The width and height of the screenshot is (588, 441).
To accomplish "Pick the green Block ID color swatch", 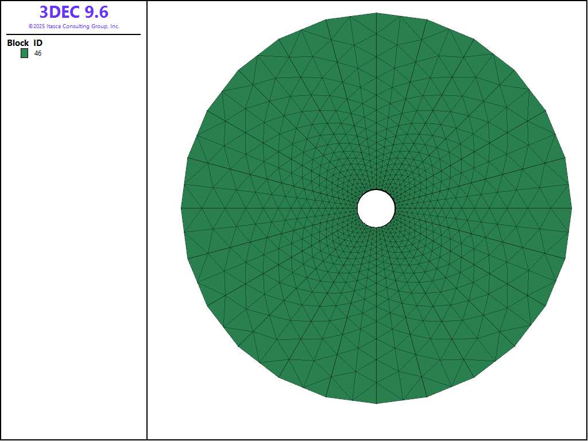I will 24,53.
